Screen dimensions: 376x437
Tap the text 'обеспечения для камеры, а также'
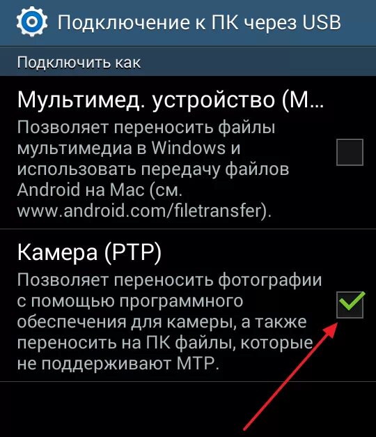tap(162, 322)
